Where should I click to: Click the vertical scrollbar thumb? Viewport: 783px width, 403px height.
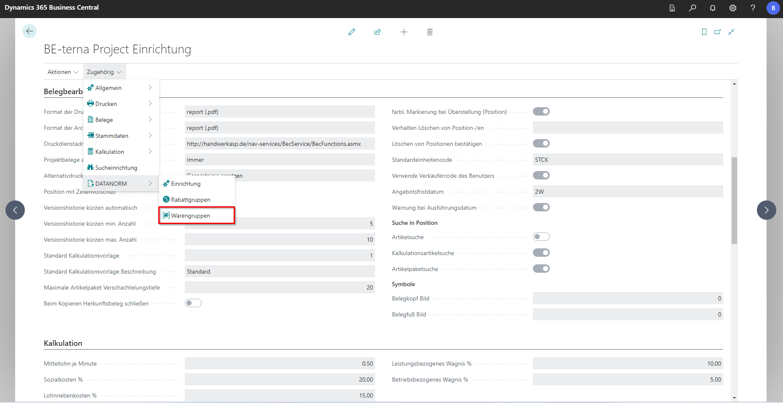pos(734,200)
